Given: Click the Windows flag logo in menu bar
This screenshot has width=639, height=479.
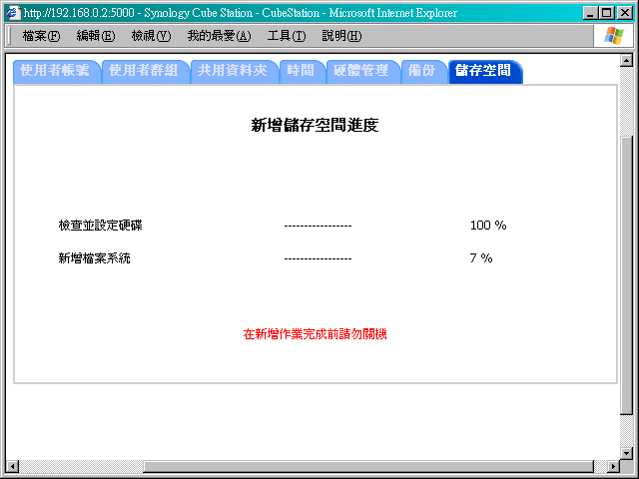Looking at the screenshot, I should point(614,36).
